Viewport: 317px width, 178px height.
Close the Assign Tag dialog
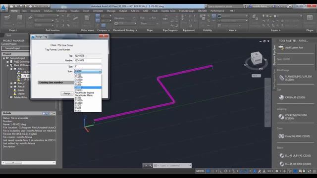(104, 36)
